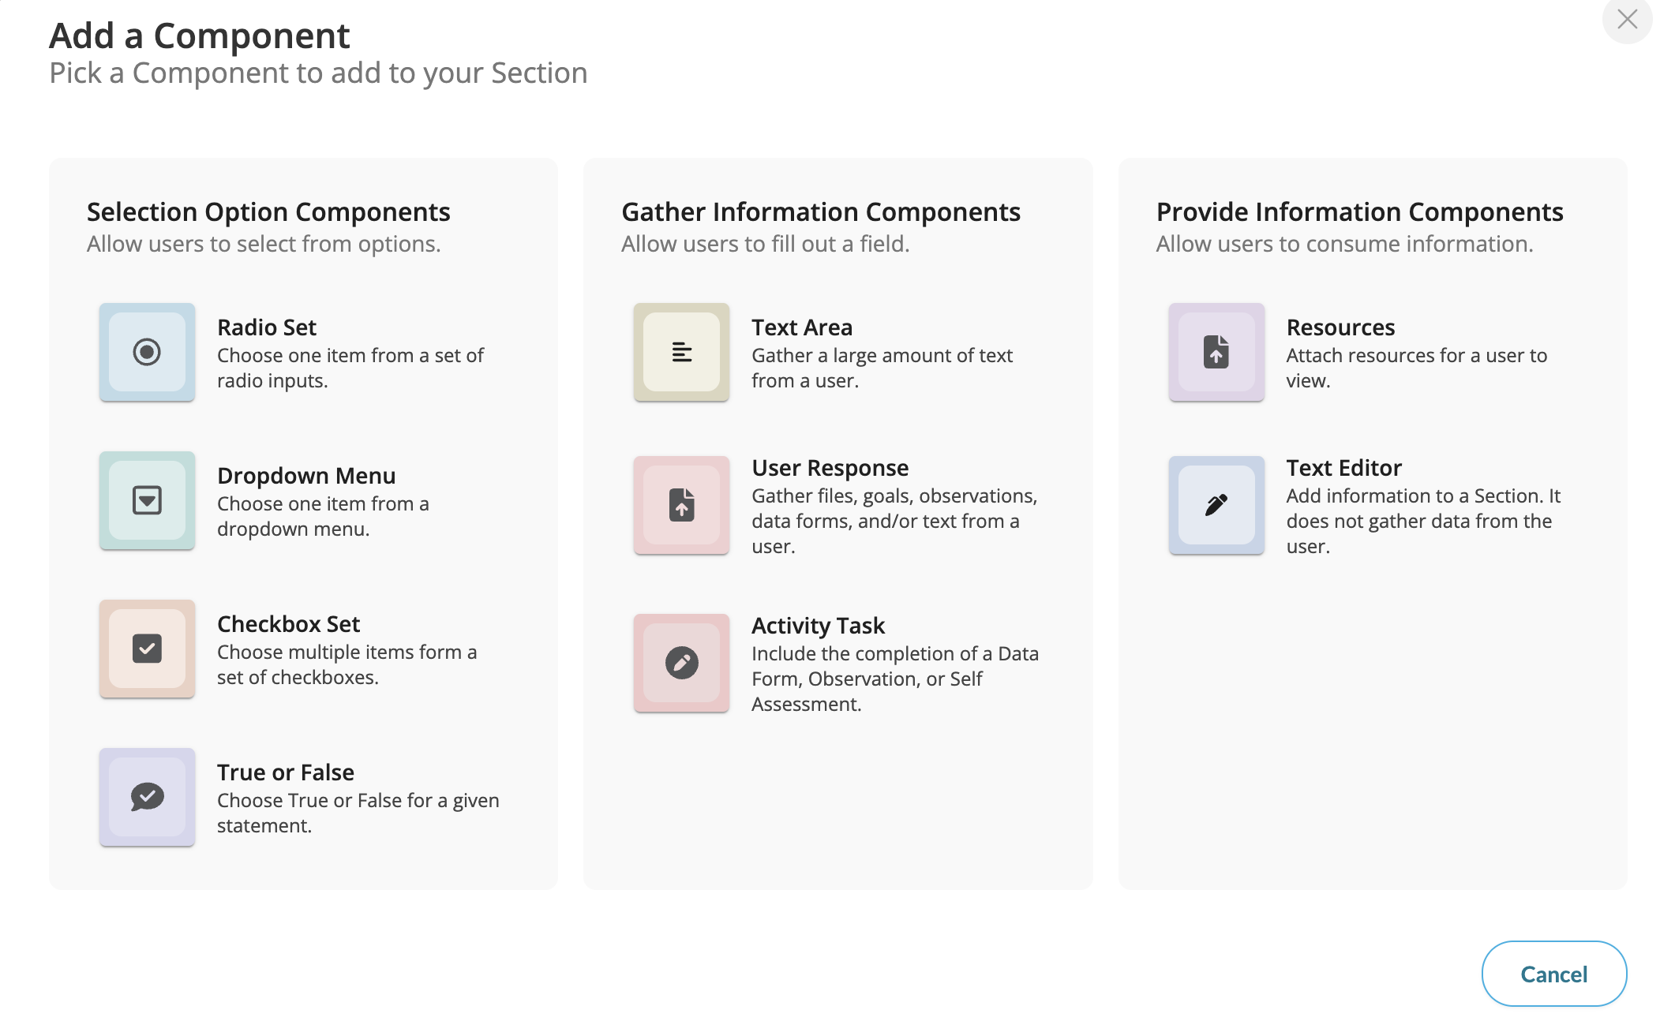Viewport: 1675px width, 1021px height.
Task: Close the Add a Component dialog
Action: [x=1627, y=19]
